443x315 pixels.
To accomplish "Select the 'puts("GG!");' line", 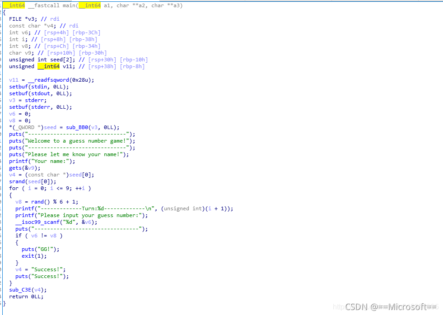I will pyautogui.click(x=40, y=249).
